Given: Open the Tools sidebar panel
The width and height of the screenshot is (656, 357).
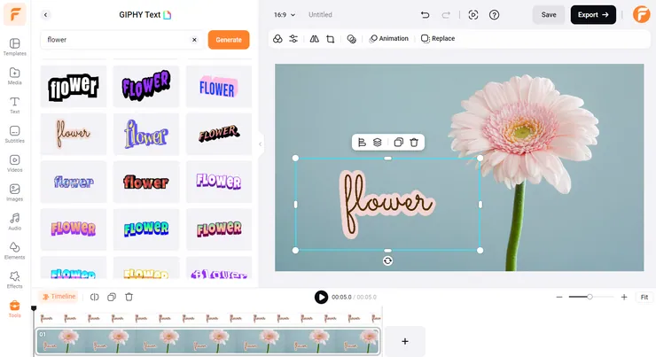Looking at the screenshot, I should [15, 309].
